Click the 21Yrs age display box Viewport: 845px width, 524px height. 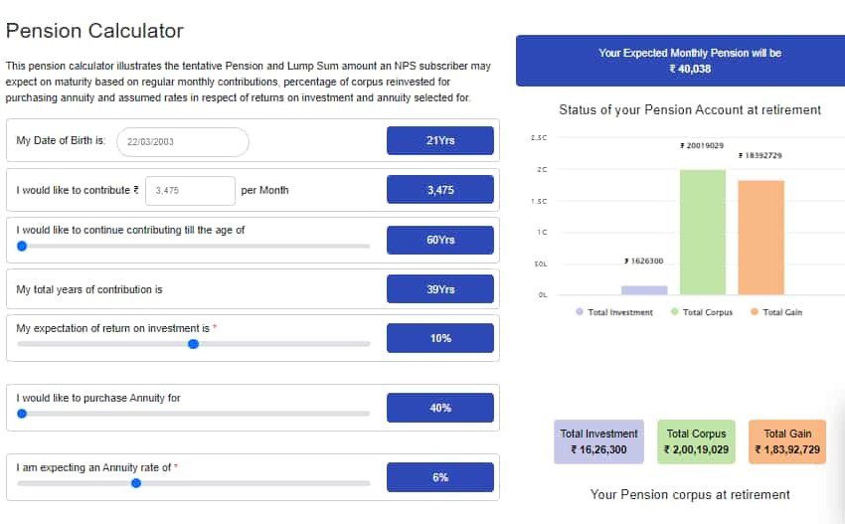(x=439, y=141)
